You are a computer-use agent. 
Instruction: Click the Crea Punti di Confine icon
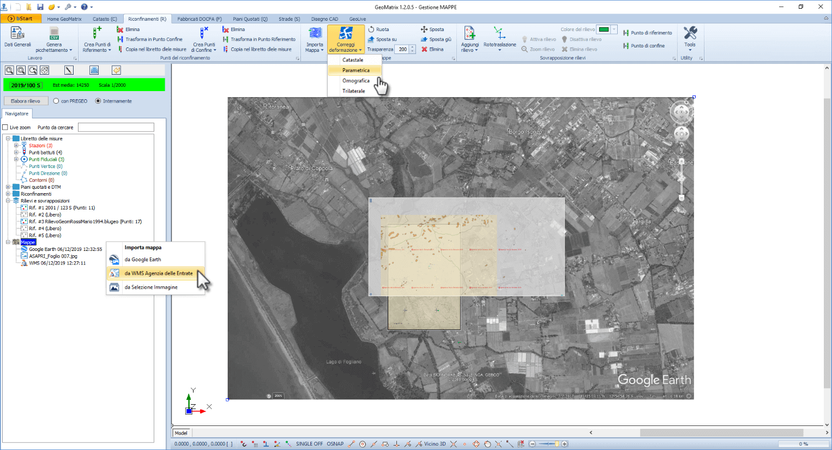coord(204,33)
